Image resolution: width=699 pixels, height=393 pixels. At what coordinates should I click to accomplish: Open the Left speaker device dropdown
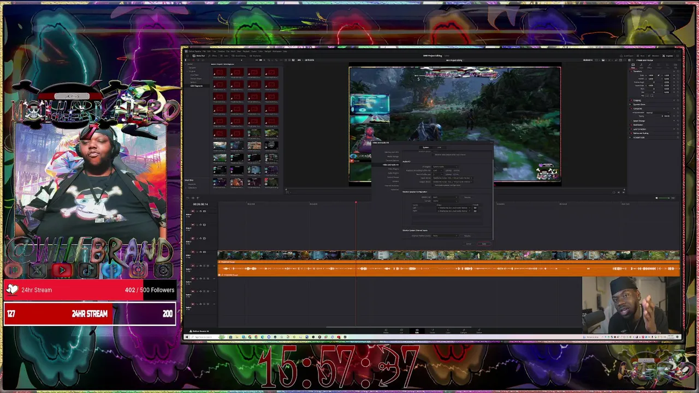click(454, 208)
